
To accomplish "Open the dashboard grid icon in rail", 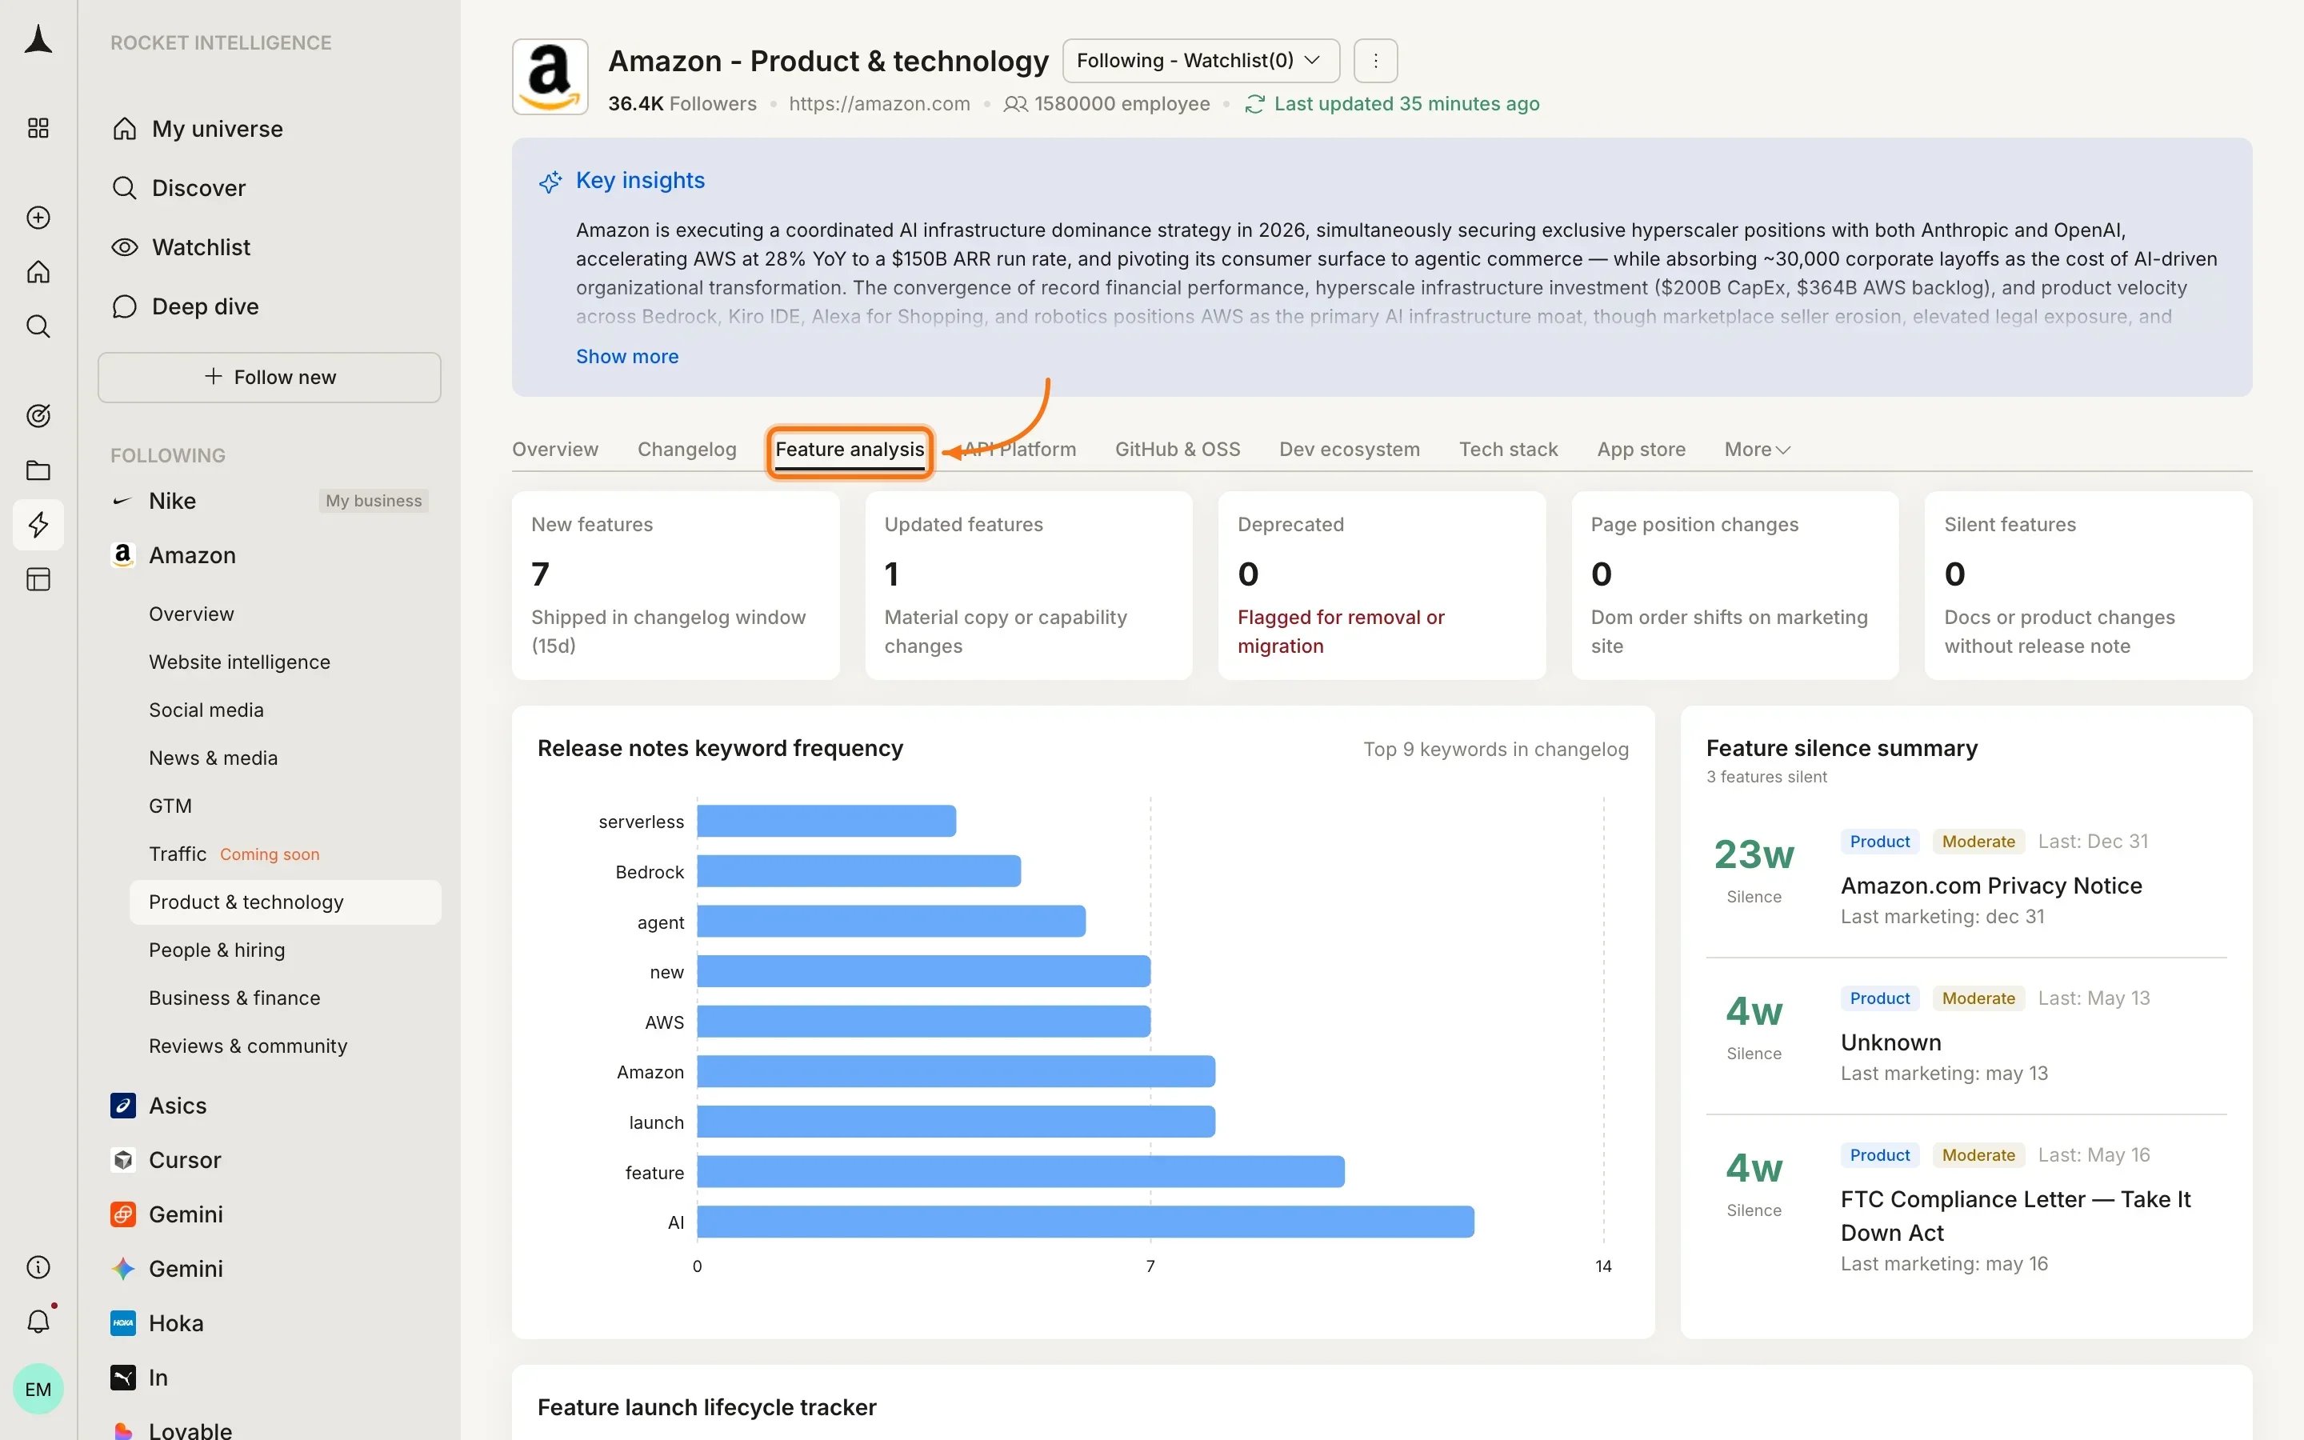I will (x=38, y=128).
